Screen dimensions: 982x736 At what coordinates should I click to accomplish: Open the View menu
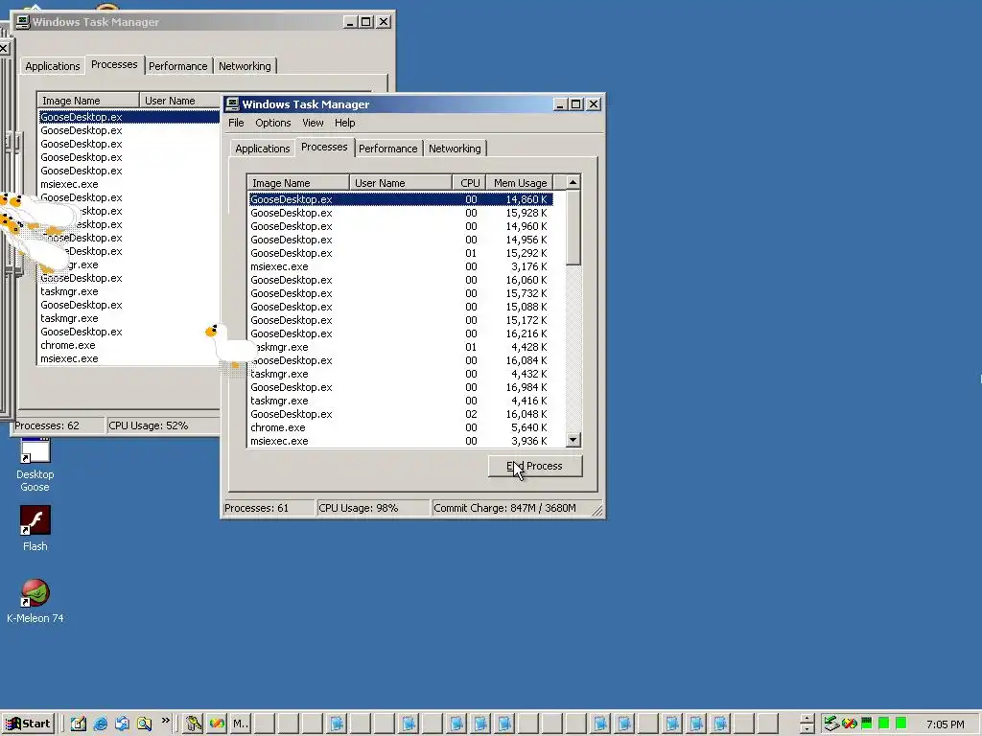point(313,123)
